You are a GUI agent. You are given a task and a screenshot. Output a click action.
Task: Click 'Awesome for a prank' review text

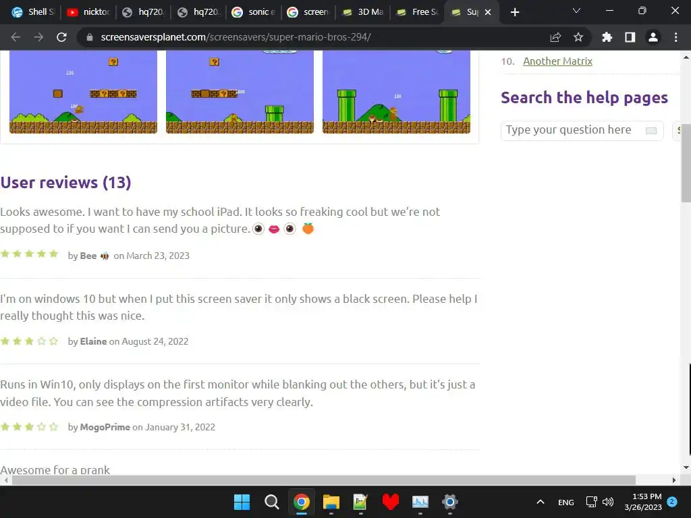point(55,469)
